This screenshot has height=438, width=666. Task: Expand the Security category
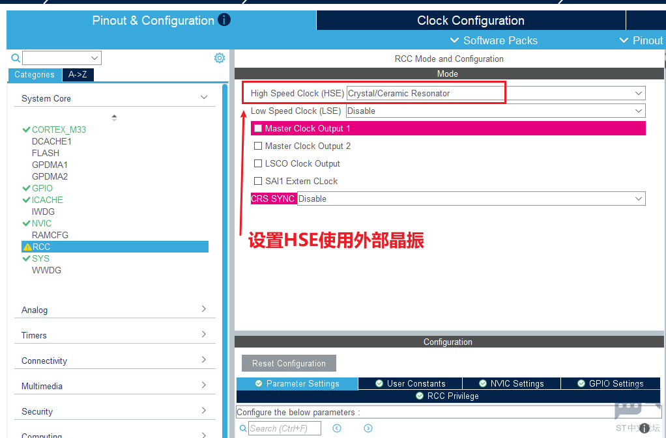tap(204, 411)
